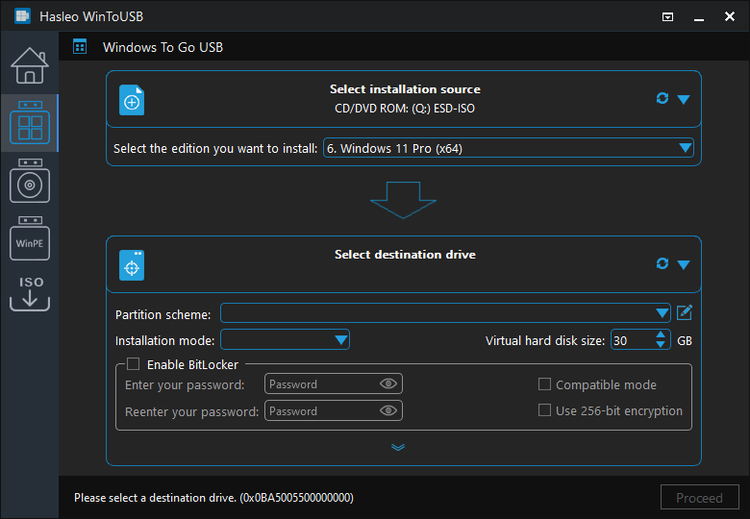
Task: Enable BitLocker checkbox
Action: [133, 364]
